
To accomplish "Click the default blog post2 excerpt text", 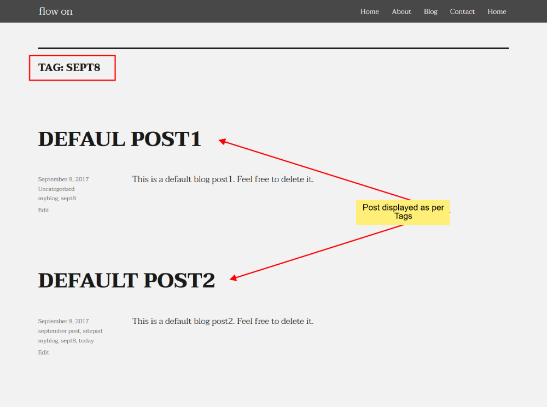I will 223,321.
